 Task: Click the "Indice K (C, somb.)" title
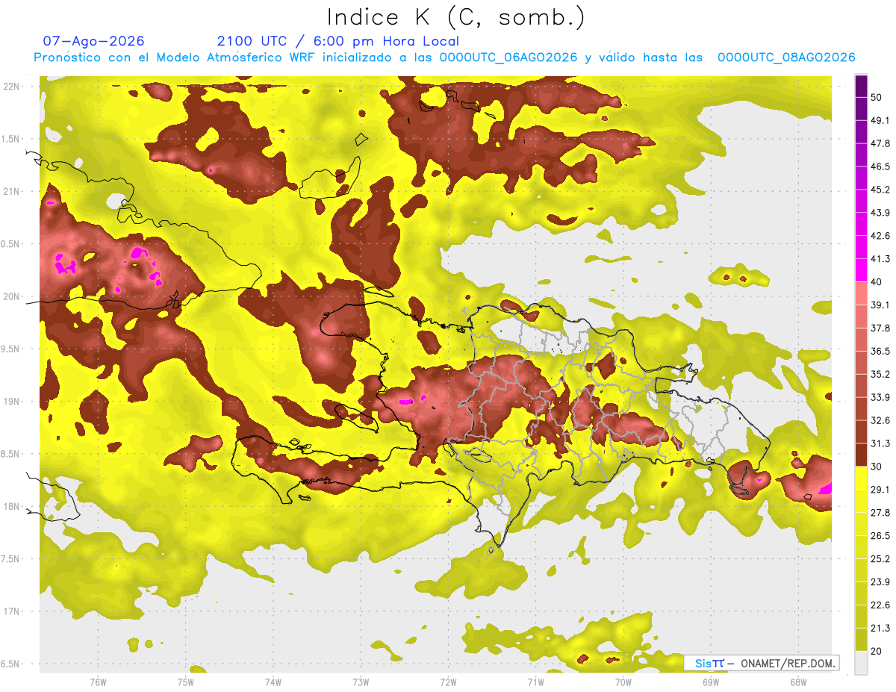[455, 17]
